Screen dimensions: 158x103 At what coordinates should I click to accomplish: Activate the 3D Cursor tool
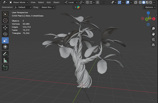tap(5, 21)
